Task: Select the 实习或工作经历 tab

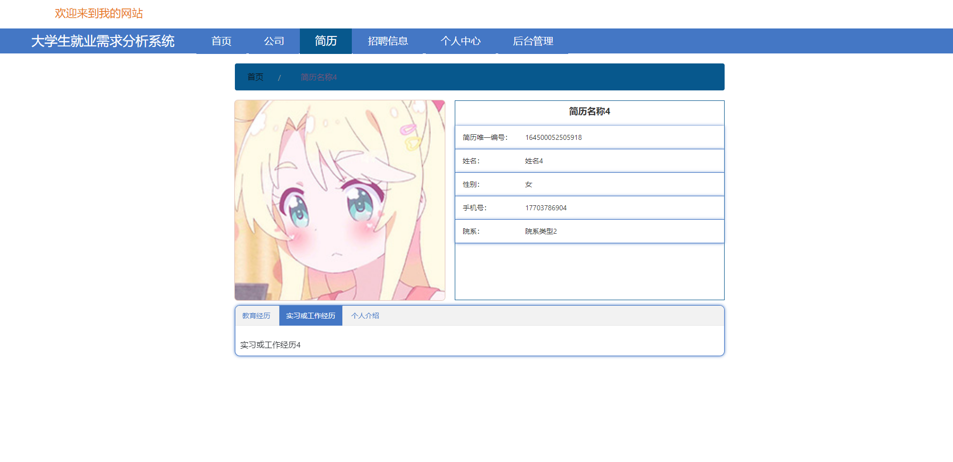Action: click(311, 316)
